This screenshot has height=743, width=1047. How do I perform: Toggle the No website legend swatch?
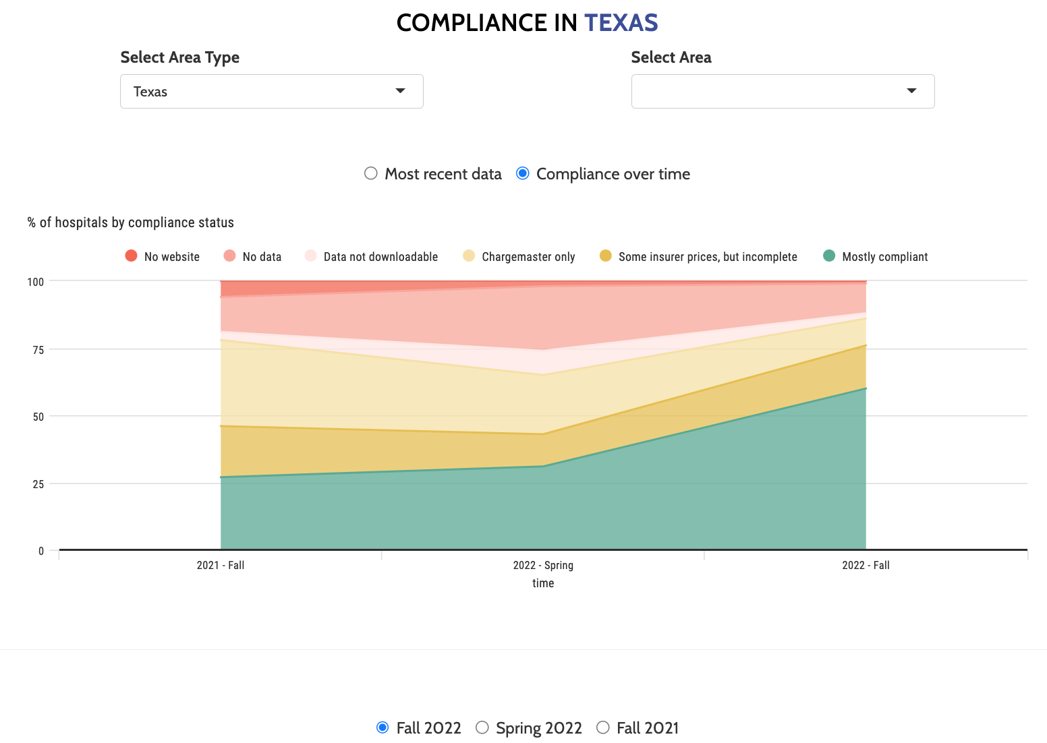click(x=131, y=256)
